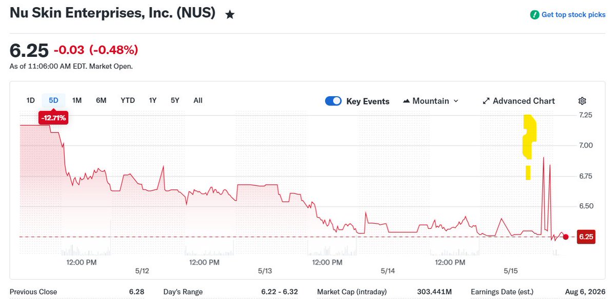Click the 6.22 - 6.32 day's range value
This screenshot has height=299, width=615.
(x=280, y=292)
